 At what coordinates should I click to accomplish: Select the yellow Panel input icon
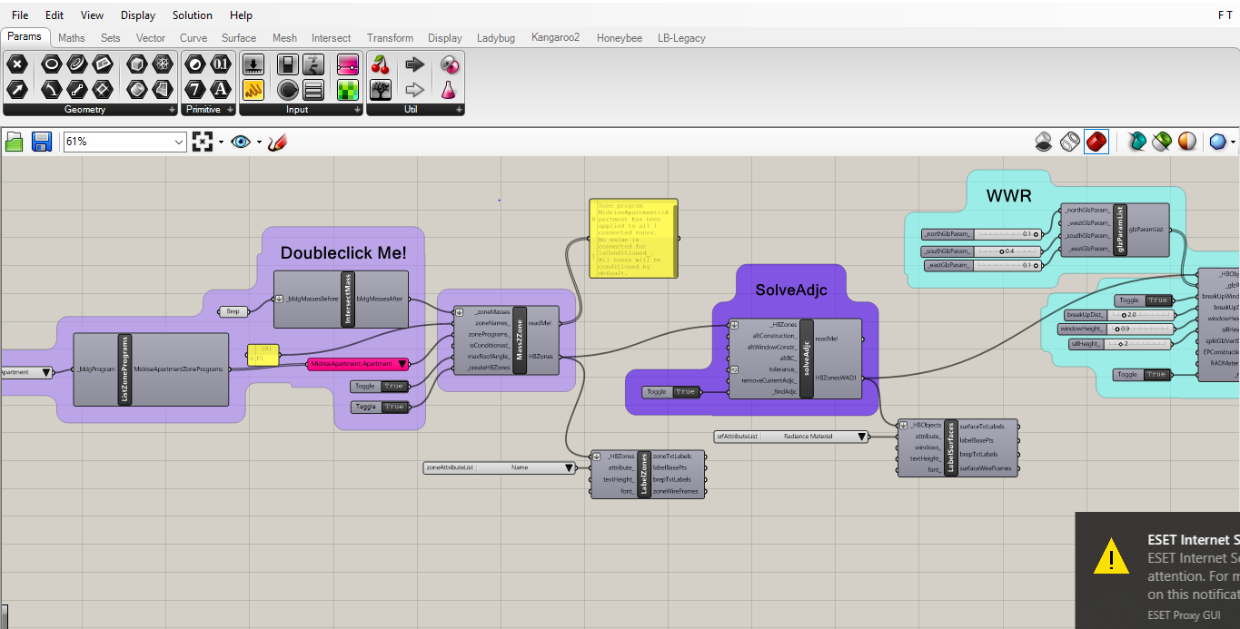pos(253,89)
